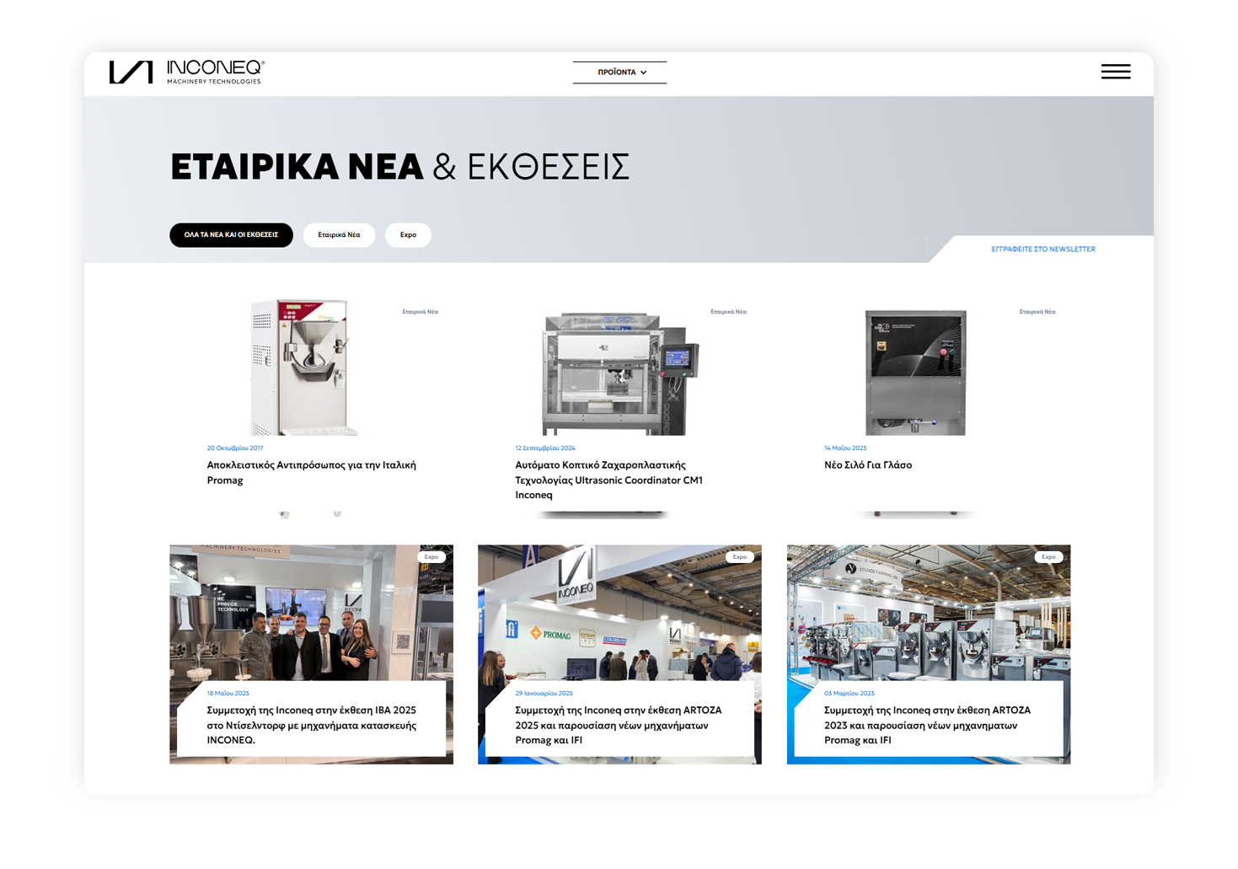The height and width of the screenshot is (869, 1238).
Task: Open article Αυτόματο Κοπτικό Ζαχαροπλαστικής Ultrasonic Coordinator
Action: (x=608, y=480)
